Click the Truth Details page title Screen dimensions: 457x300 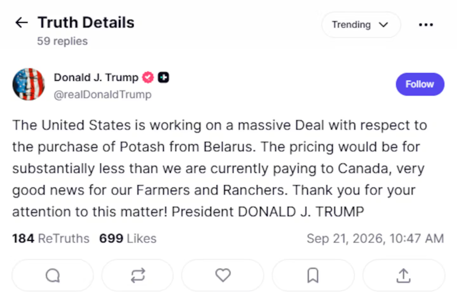86,22
